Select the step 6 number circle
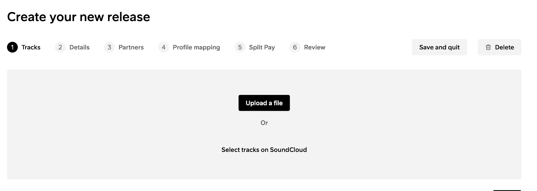 pyautogui.click(x=295, y=47)
